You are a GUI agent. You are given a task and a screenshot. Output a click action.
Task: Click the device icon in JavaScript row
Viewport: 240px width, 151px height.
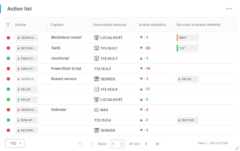96,58
